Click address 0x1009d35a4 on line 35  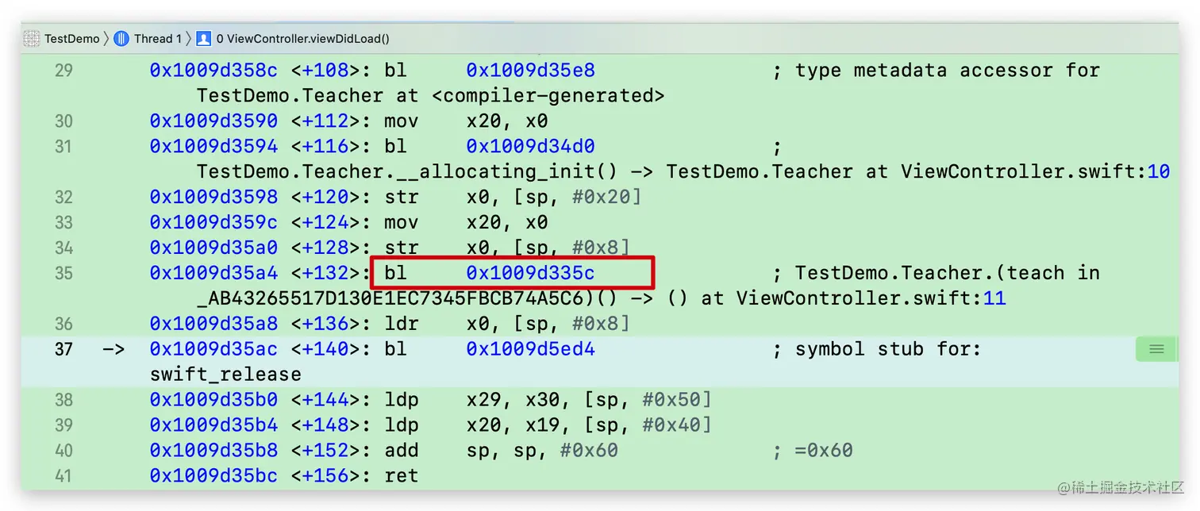pyautogui.click(x=213, y=273)
